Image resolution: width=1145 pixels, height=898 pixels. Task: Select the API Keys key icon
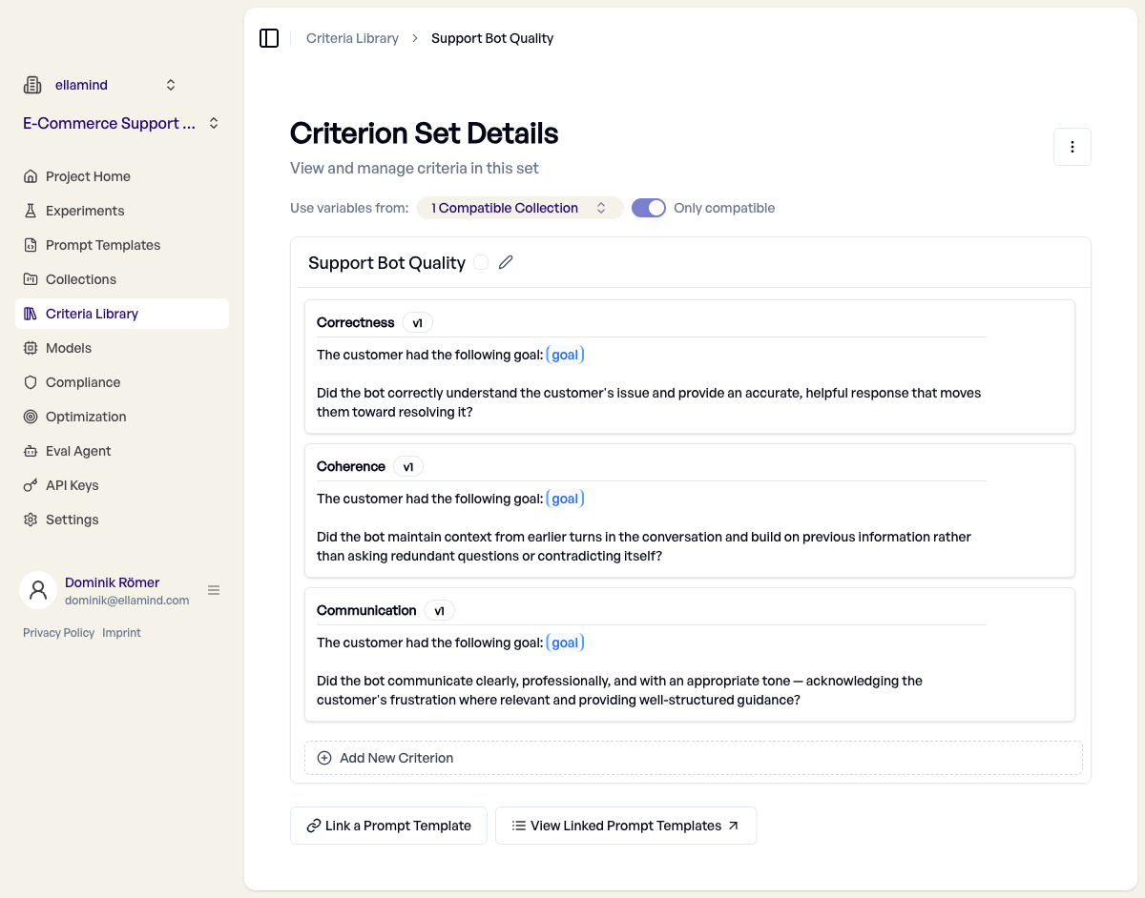[31, 484]
